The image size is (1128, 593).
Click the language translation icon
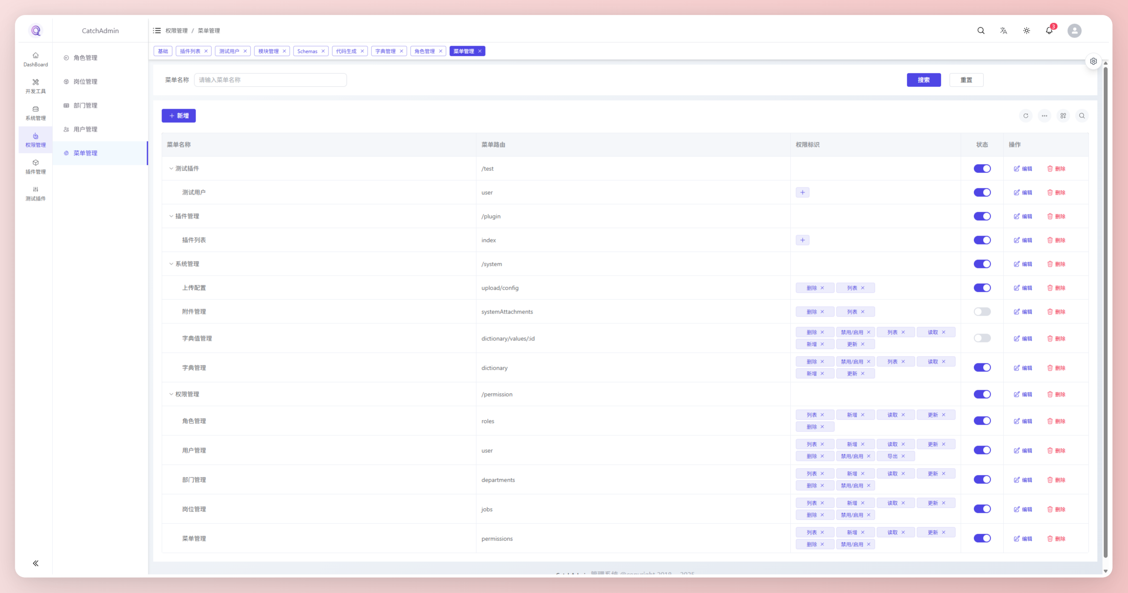1003,31
